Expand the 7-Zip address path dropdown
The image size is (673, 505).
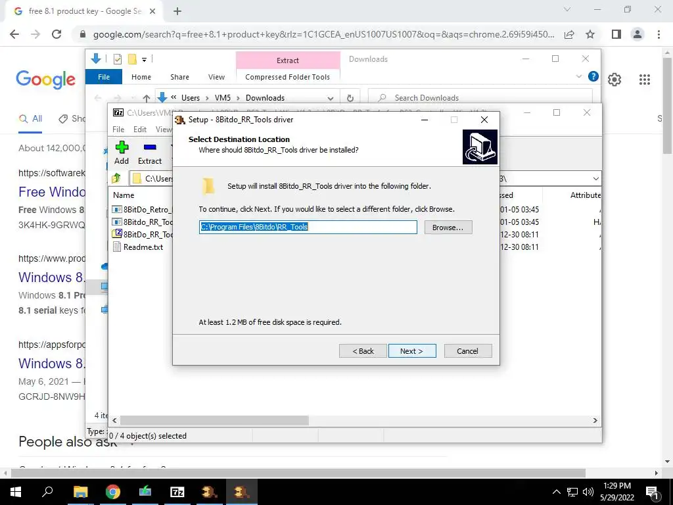595,178
